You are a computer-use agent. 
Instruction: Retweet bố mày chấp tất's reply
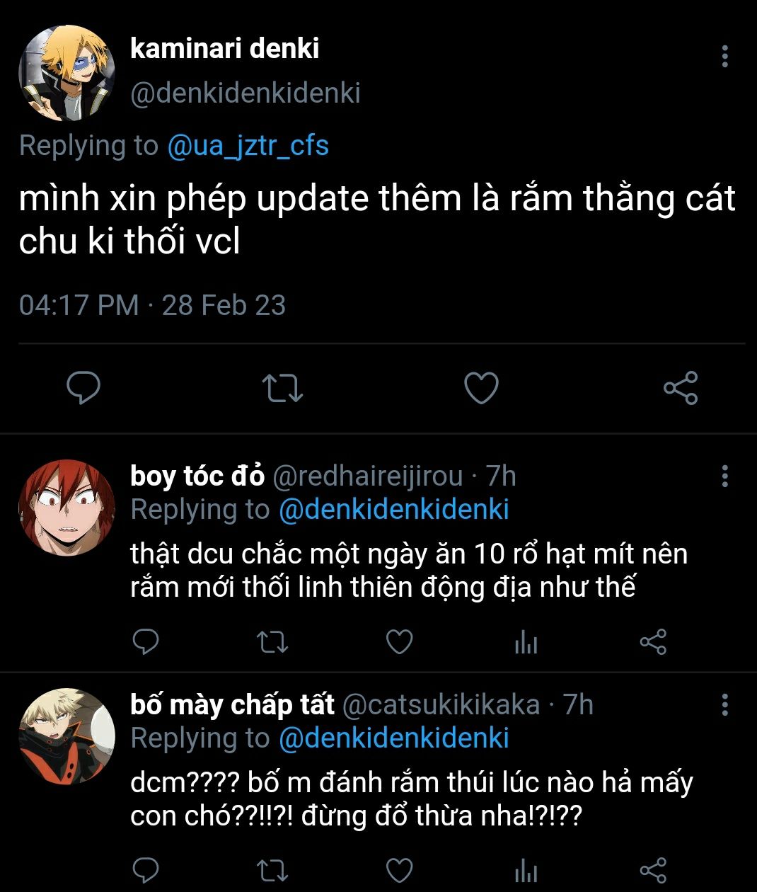[272, 870]
